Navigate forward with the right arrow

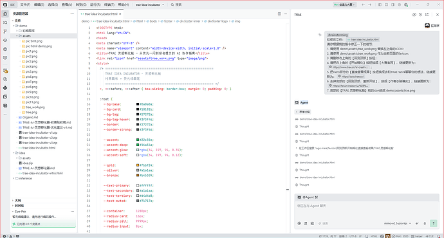370,5
